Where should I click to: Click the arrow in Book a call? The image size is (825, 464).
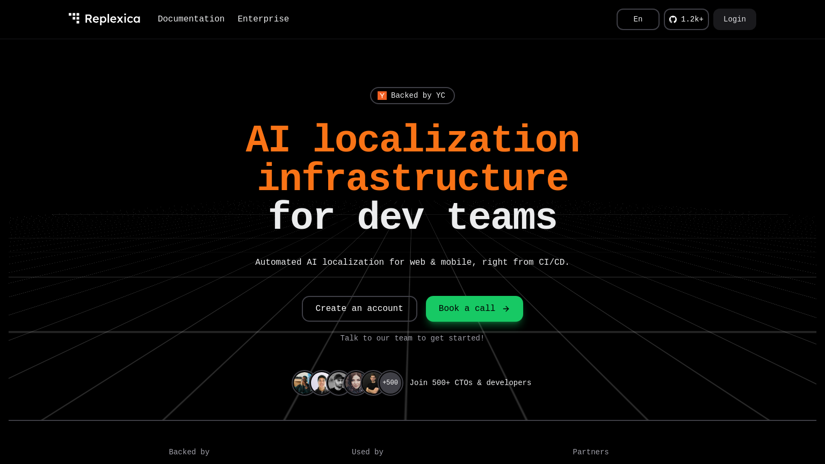point(506,309)
